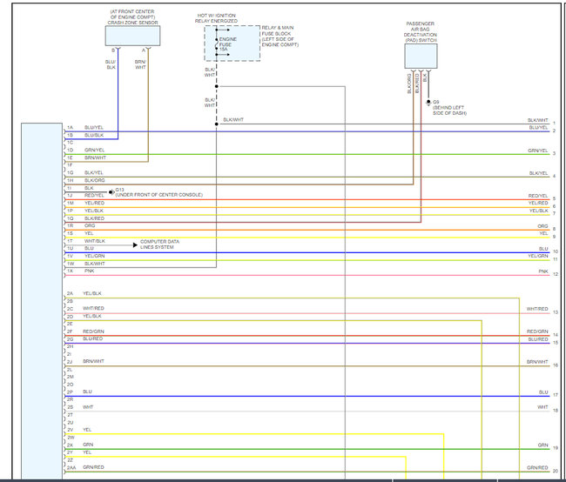Click pin label 2S
The width and height of the screenshot is (566, 482).
point(70,407)
